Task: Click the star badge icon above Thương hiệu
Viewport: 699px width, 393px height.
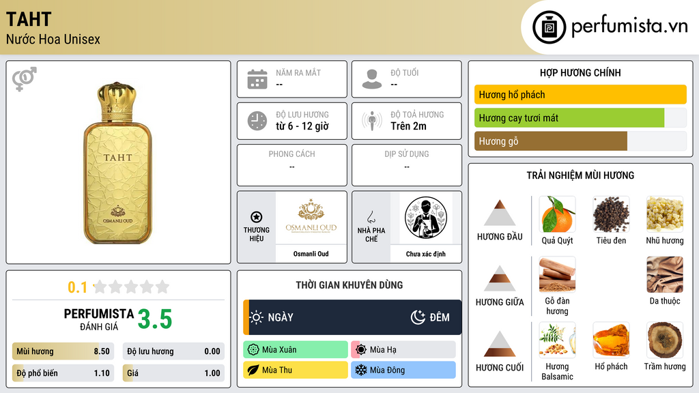Action: coord(257,217)
